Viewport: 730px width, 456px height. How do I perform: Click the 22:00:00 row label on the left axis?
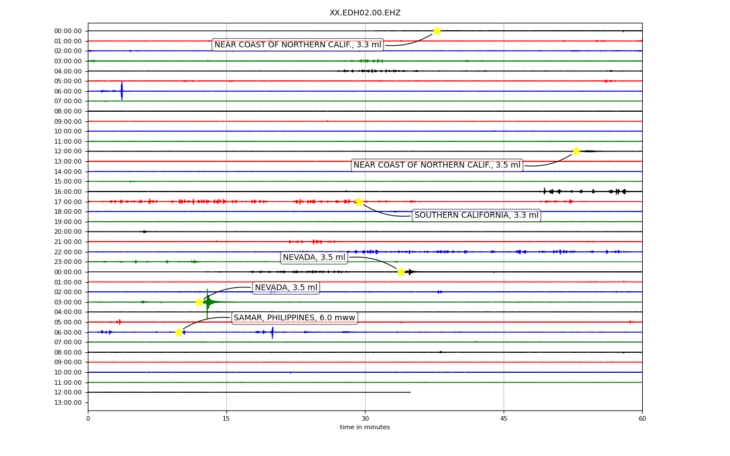68,252
